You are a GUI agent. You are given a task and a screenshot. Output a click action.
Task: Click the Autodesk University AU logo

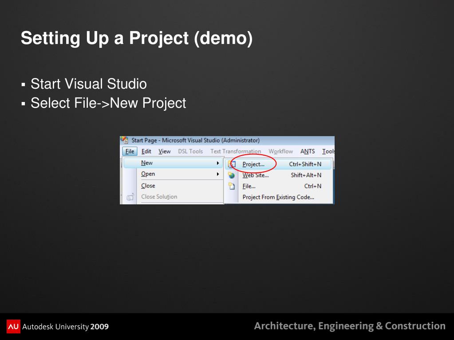pyautogui.click(x=13, y=326)
